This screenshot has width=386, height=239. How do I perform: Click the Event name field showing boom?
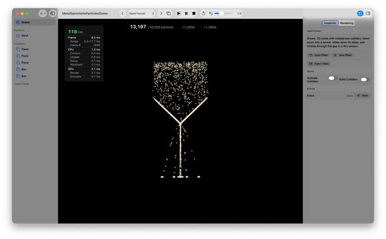pyautogui.click(x=349, y=95)
